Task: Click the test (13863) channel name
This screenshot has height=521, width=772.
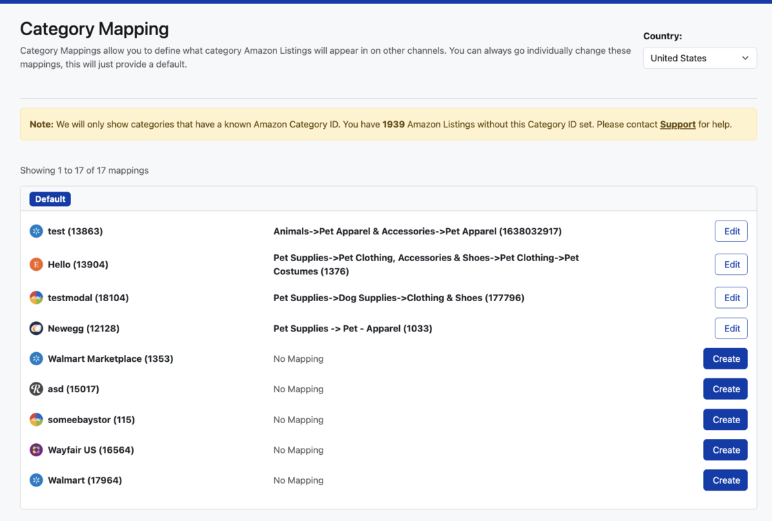Action: (75, 231)
